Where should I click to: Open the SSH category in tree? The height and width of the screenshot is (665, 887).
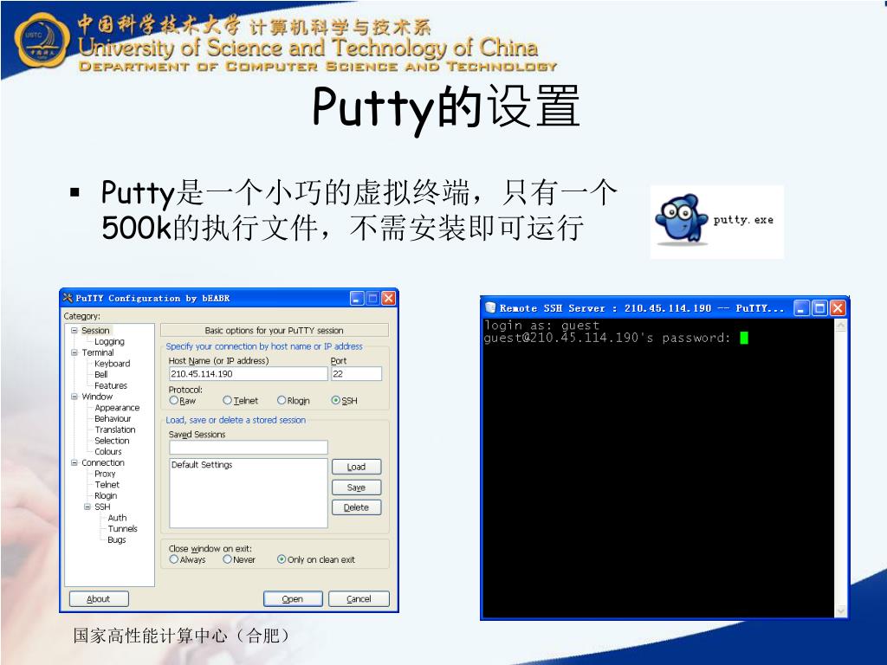(102, 507)
